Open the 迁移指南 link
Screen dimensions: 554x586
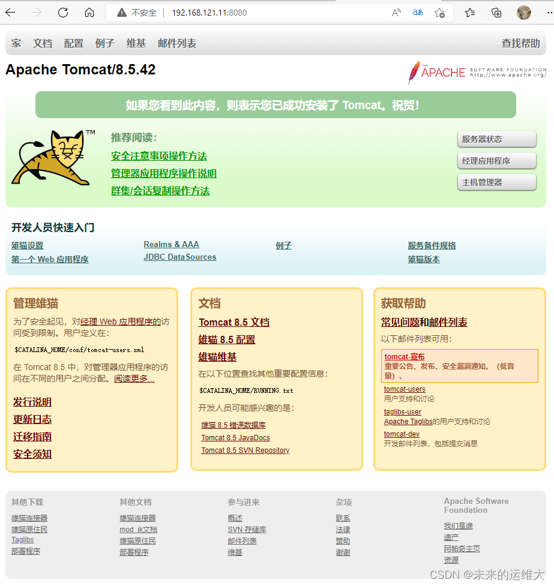pos(32,437)
